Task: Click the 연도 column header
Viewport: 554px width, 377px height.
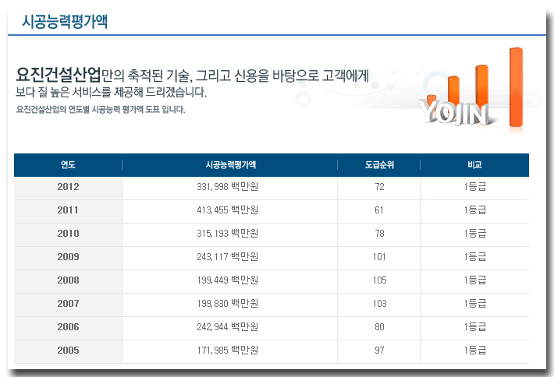Action: tap(68, 164)
